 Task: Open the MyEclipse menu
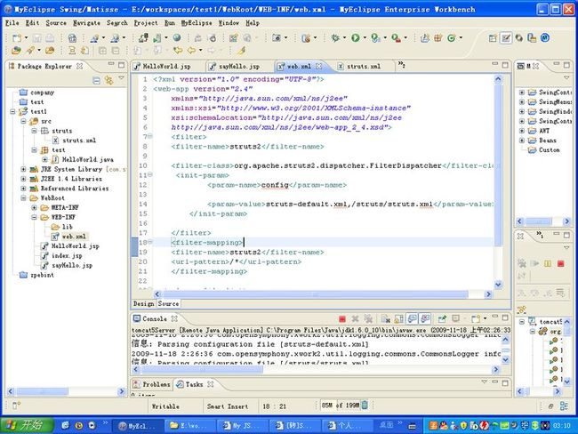click(x=197, y=23)
